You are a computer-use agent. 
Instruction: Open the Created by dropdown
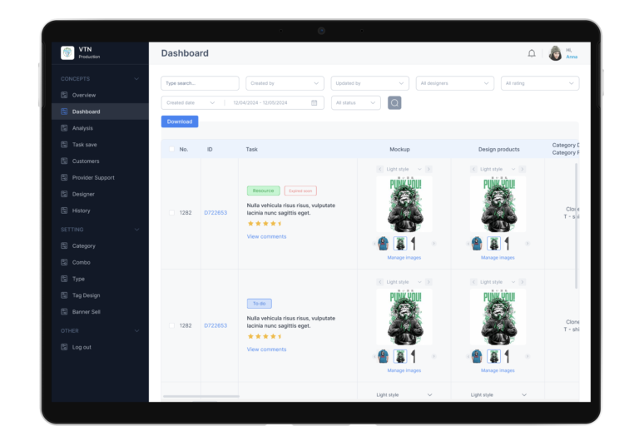(285, 83)
